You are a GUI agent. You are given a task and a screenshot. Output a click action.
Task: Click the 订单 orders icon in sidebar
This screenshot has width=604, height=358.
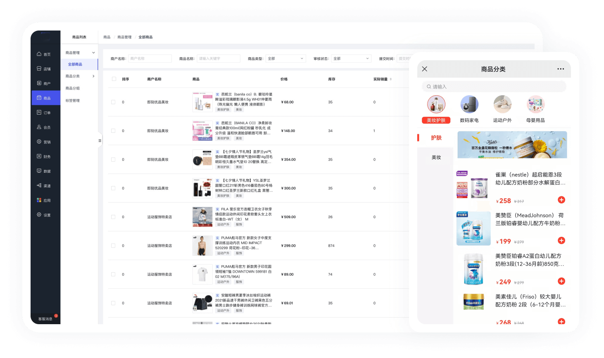point(39,113)
